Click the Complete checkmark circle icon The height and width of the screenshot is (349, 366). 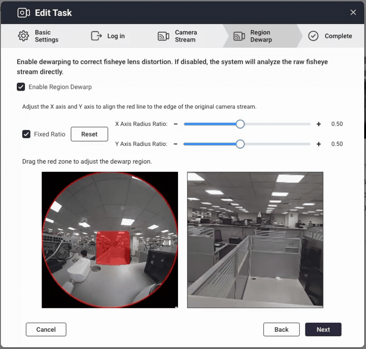(313, 36)
